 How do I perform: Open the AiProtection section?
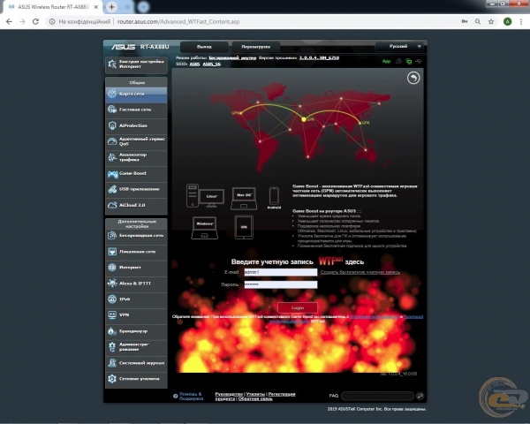pyautogui.click(x=136, y=125)
